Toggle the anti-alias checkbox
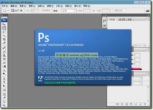 41,11
